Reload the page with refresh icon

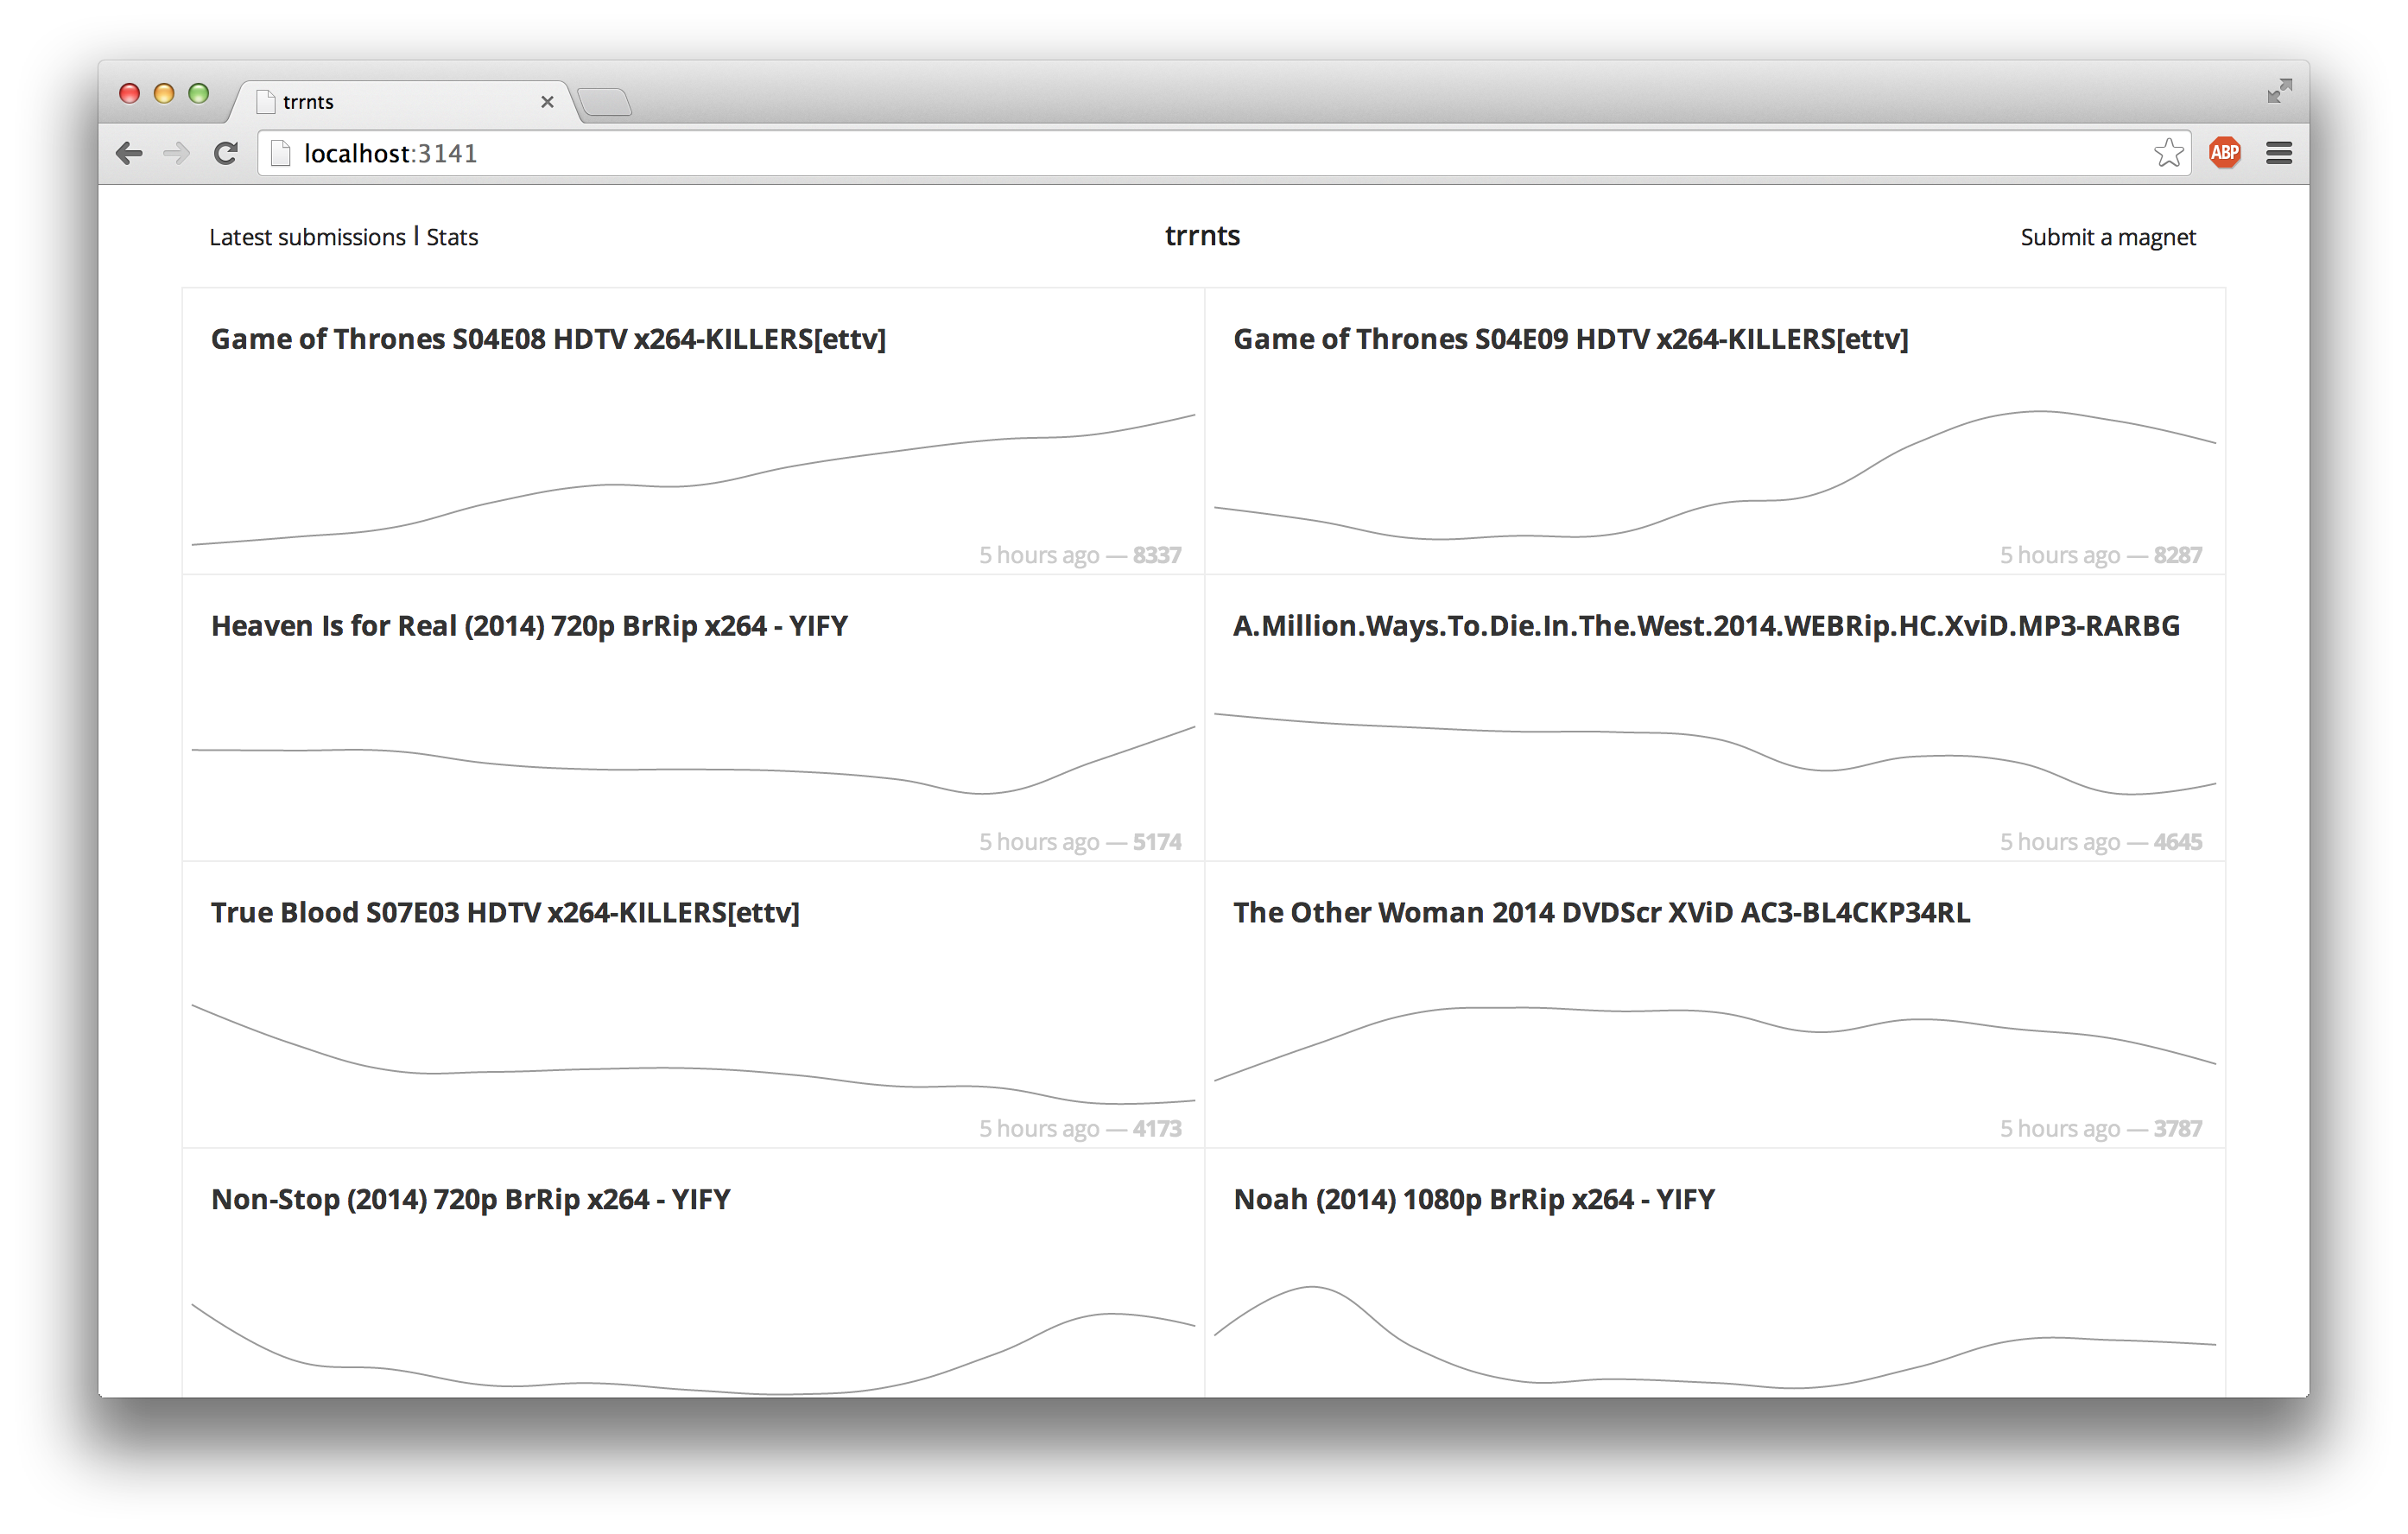tap(226, 153)
